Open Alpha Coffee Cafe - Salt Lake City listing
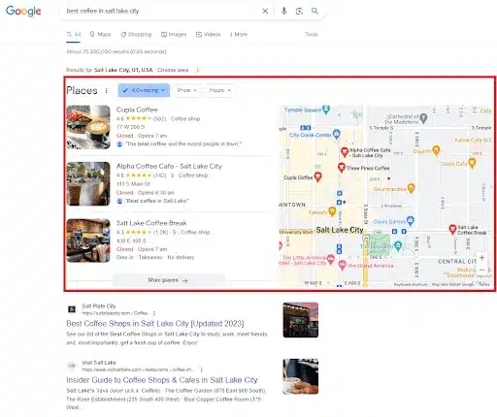Image resolution: width=497 pixels, height=417 pixels. 169,167
